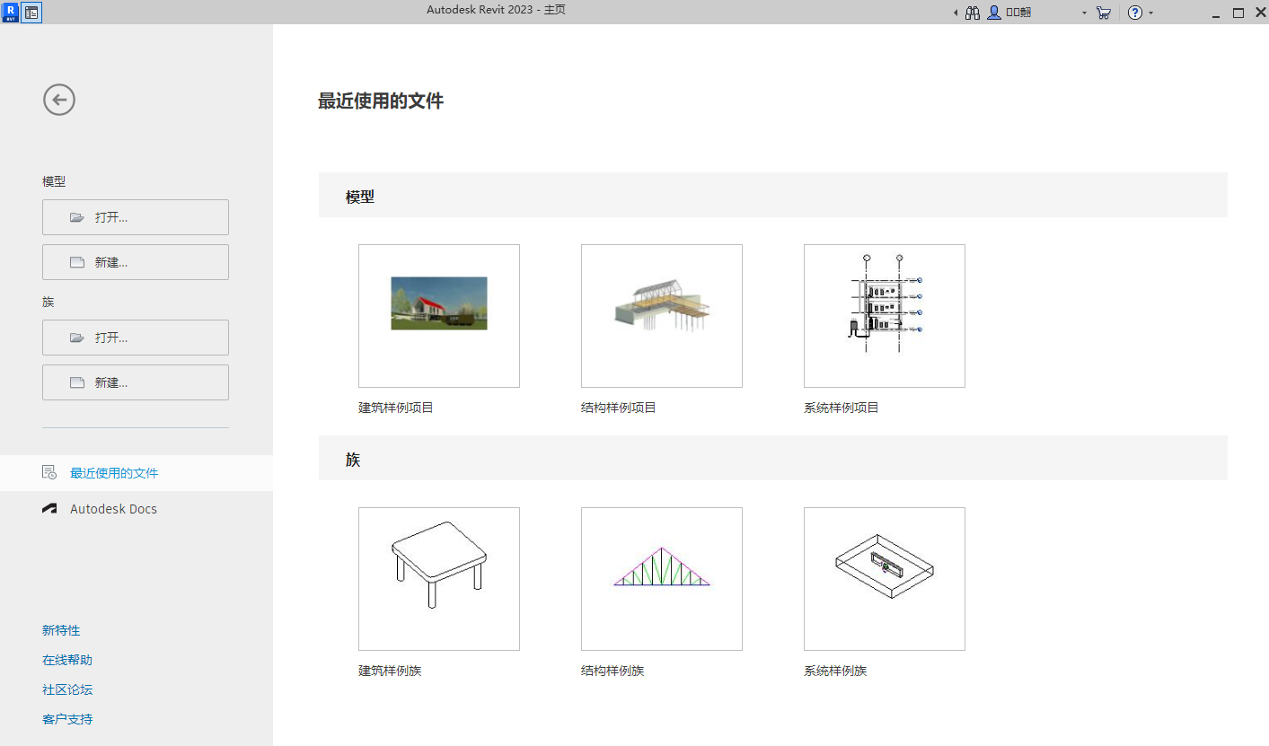1269x746 pixels.
Task: Open the 建筑样例项目 thumbnail
Action: (438, 315)
